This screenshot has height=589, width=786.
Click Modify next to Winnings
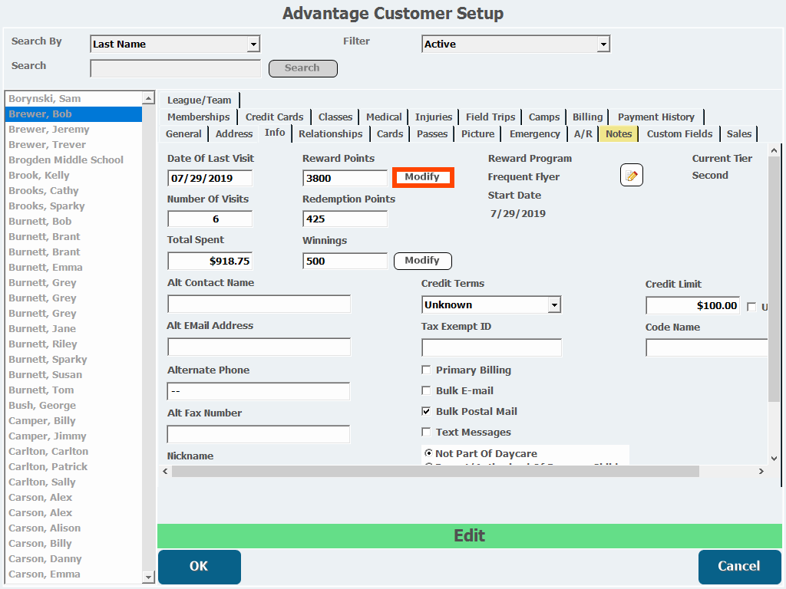pyautogui.click(x=422, y=261)
